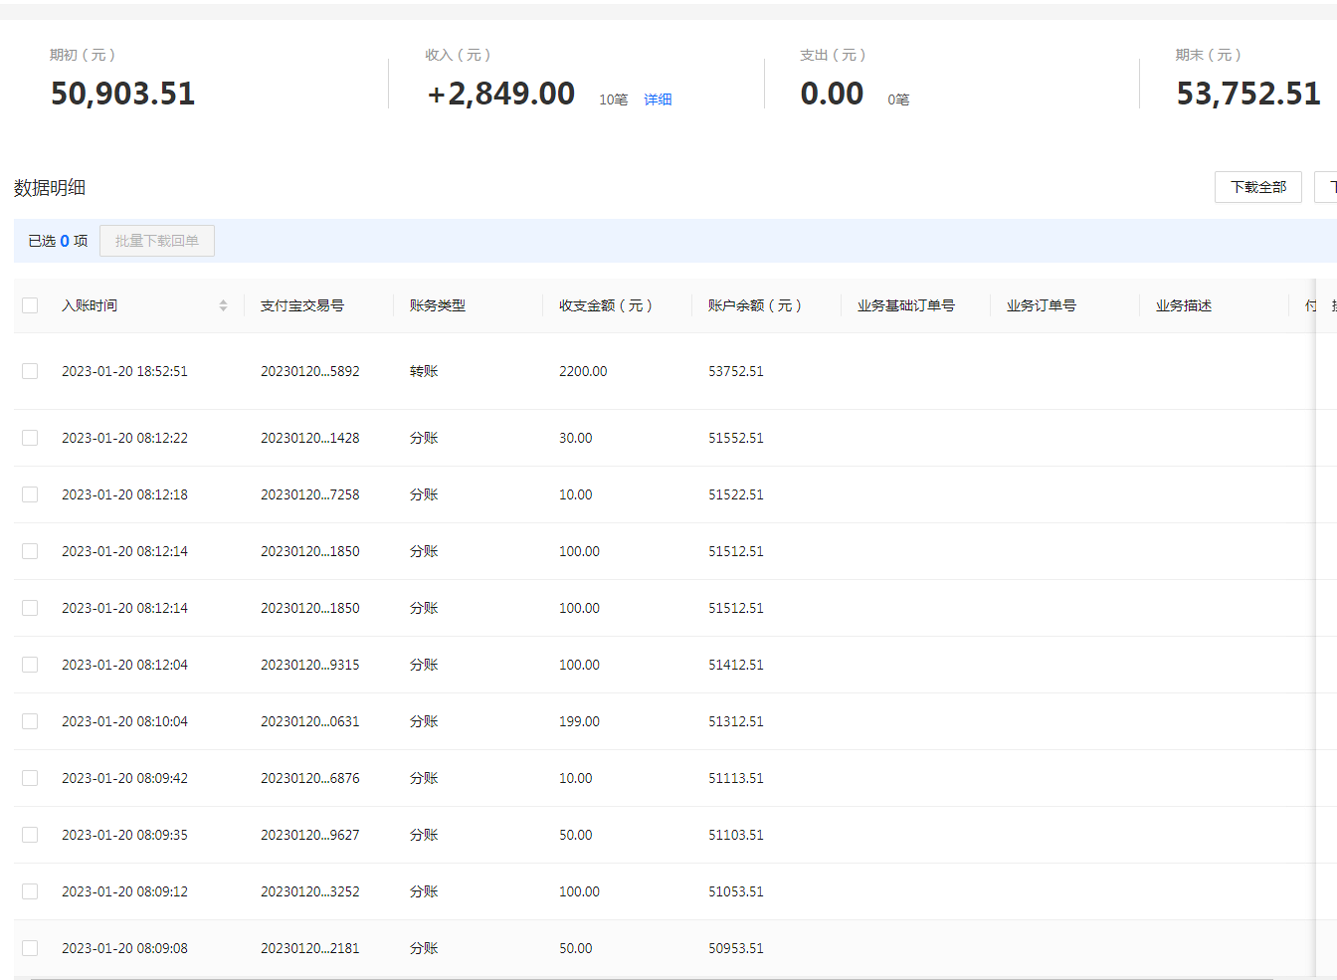Tick the checkbox for row 2023-01-20 08:09:42

tap(30, 778)
